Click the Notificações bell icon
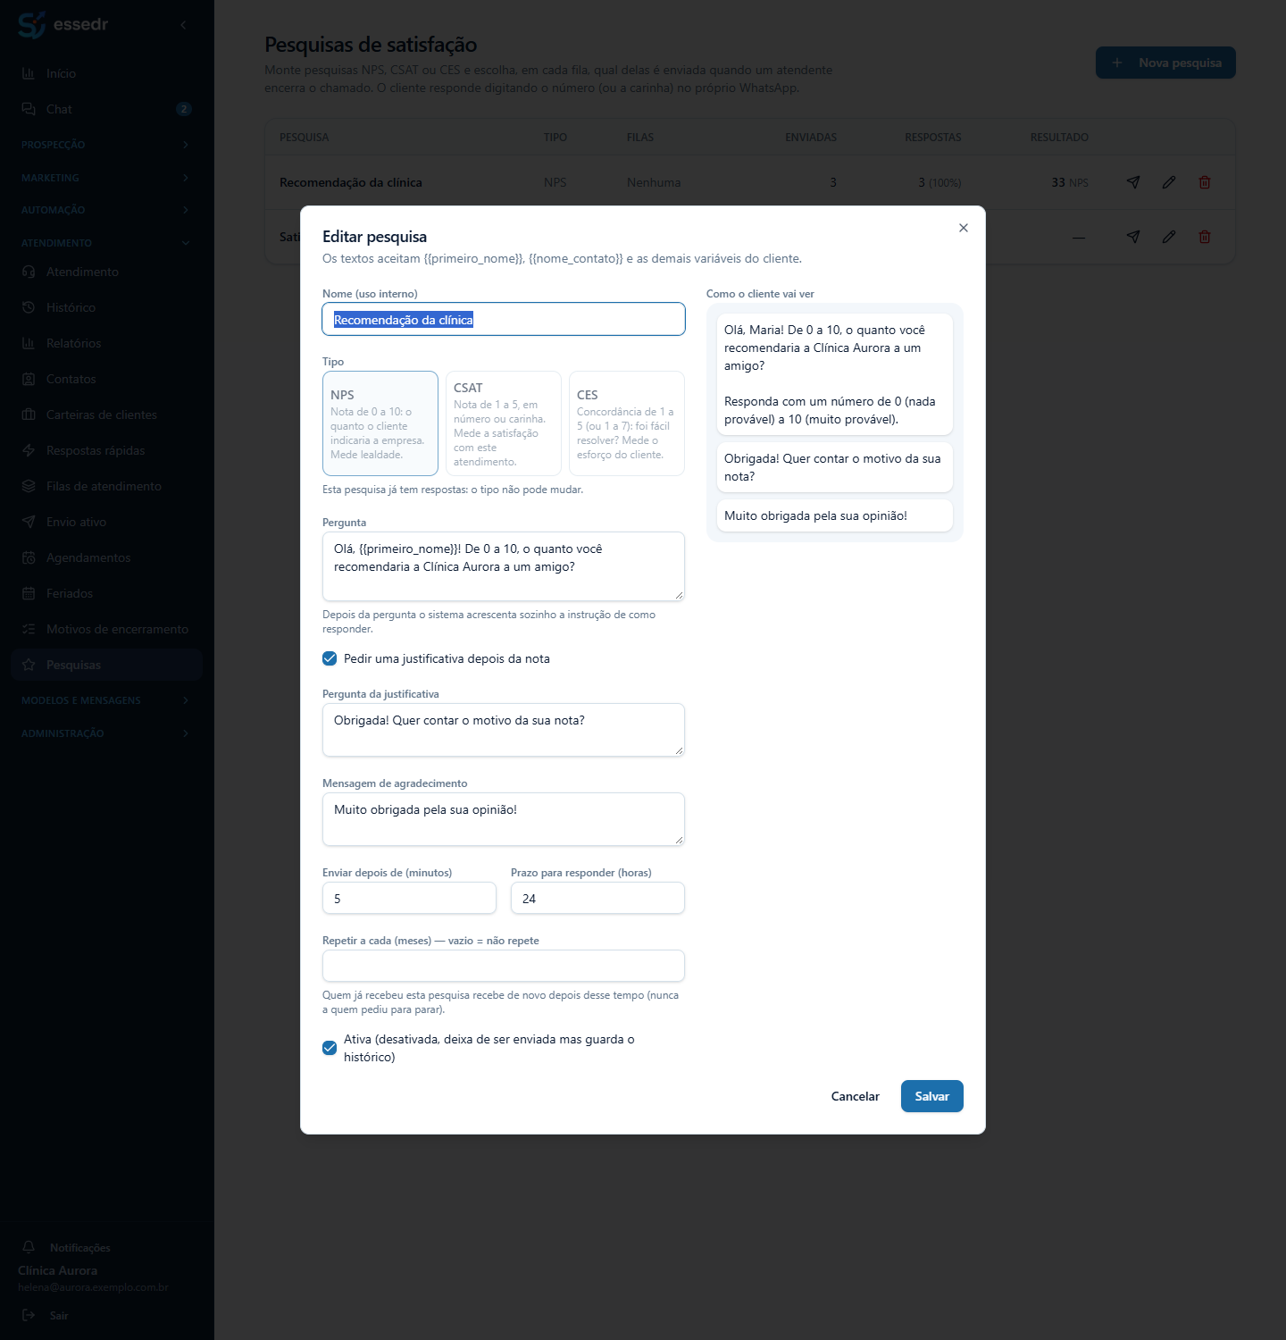This screenshot has height=1340, width=1286. click(x=29, y=1247)
